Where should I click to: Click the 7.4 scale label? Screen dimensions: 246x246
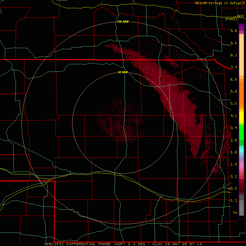234,67
